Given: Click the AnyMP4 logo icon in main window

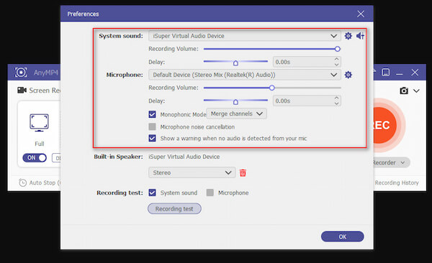Looking at the screenshot, I should [21, 73].
